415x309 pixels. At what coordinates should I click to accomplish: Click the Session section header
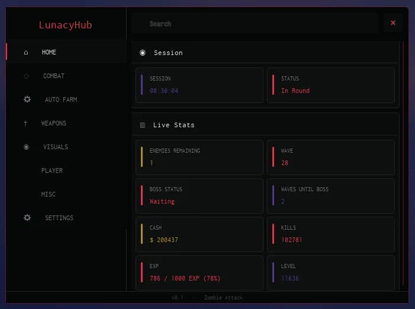click(265, 53)
